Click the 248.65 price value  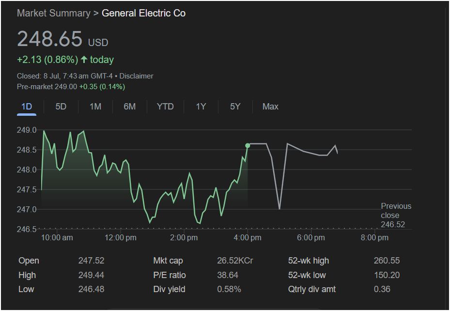[49, 39]
